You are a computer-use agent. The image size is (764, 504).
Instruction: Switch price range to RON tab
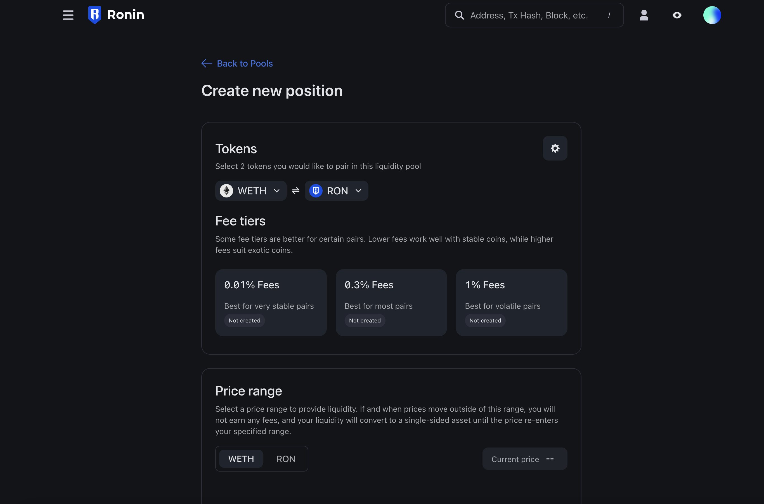click(286, 459)
